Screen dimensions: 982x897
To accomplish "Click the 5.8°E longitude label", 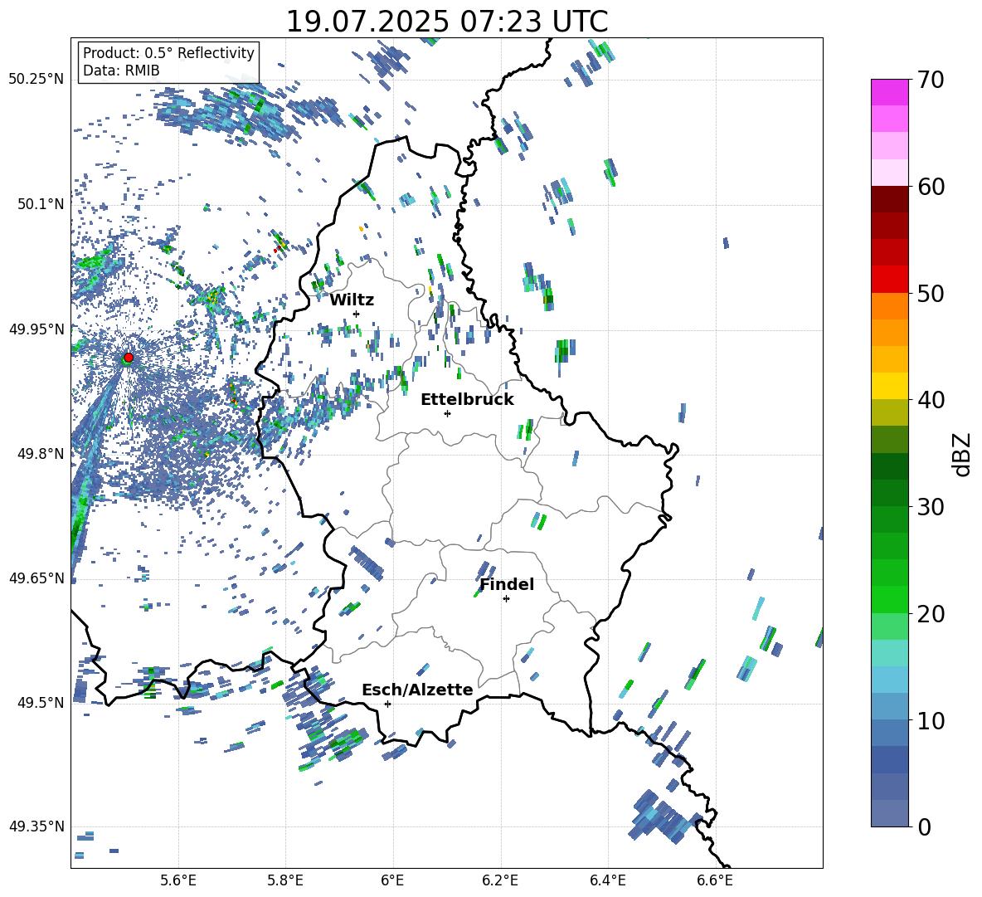I will [285, 880].
